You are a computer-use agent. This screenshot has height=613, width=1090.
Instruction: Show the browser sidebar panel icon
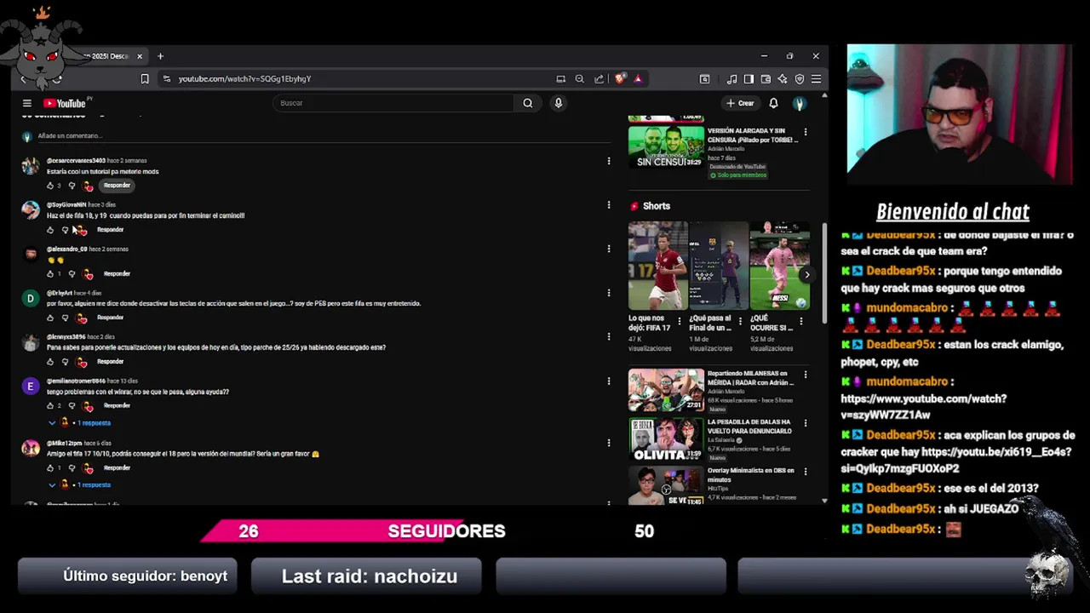pyautogui.click(x=749, y=78)
